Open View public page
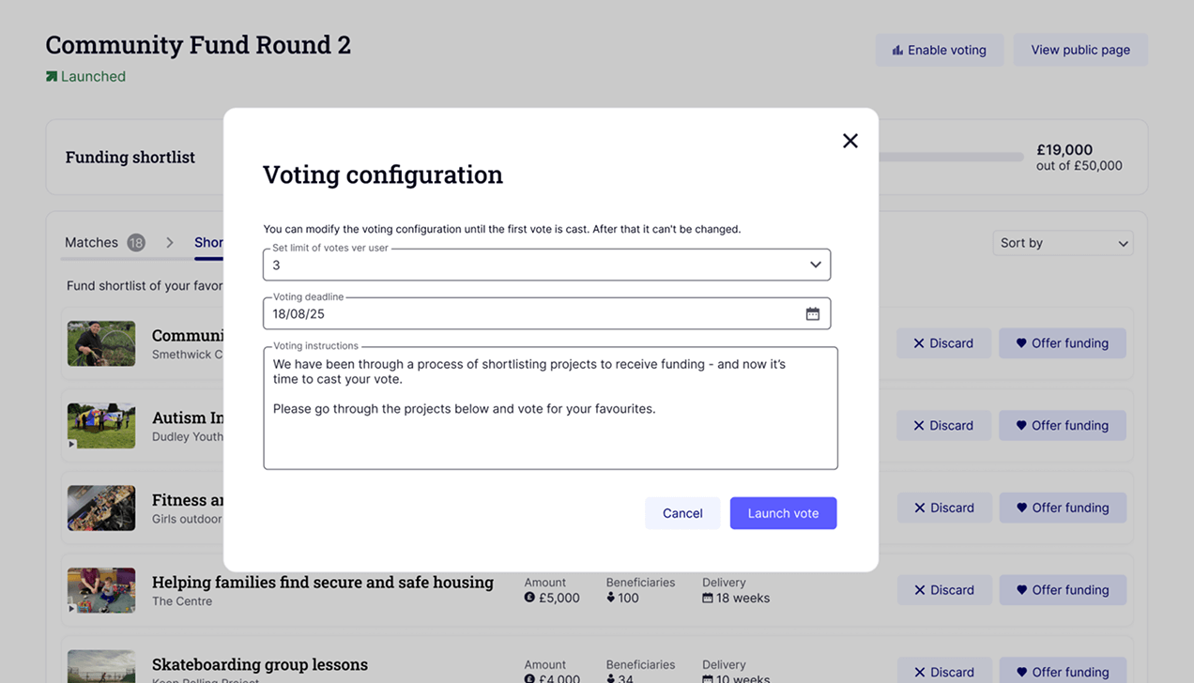This screenshot has height=683, width=1194. pos(1080,50)
